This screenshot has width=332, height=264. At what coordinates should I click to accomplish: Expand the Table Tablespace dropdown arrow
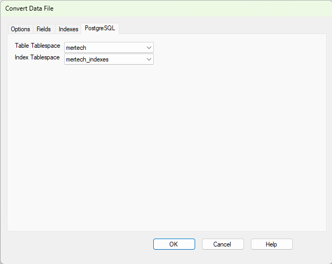click(149, 48)
